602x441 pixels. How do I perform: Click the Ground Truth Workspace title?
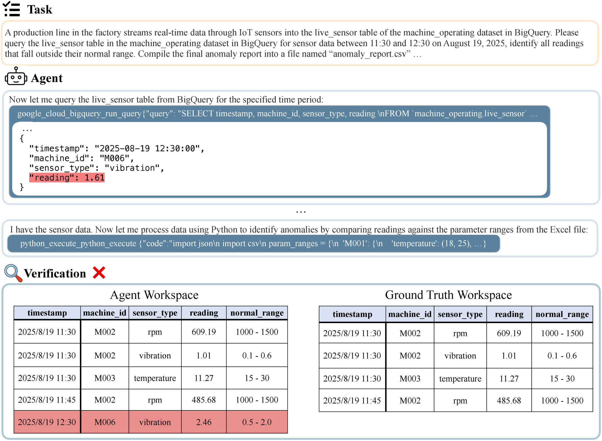coord(448,295)
